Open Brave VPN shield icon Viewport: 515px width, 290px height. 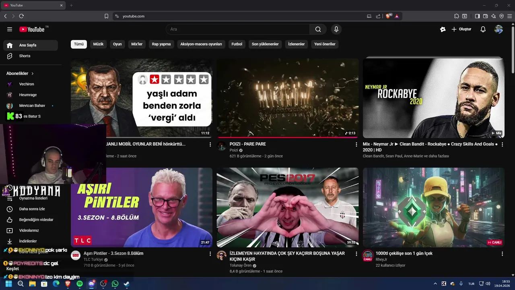point(502,16)
